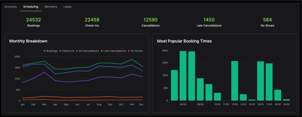Click the 24532 Bookings statistic
This screenshot has width=302, height=117.
tap(34, 22)
